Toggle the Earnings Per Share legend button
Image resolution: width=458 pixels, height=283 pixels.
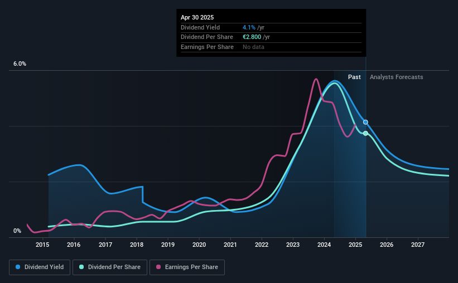pos(187,267)
